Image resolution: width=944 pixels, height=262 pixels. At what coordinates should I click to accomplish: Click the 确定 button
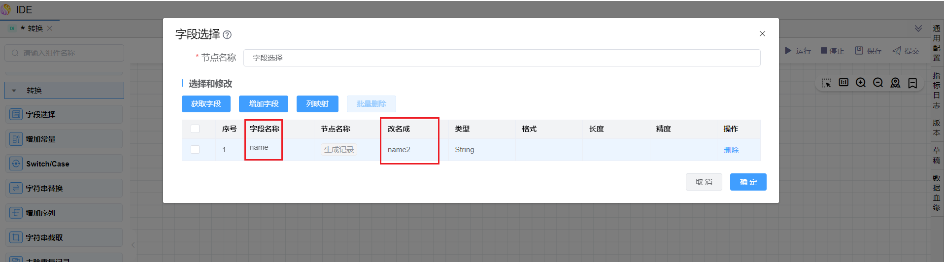coord(748,182)
